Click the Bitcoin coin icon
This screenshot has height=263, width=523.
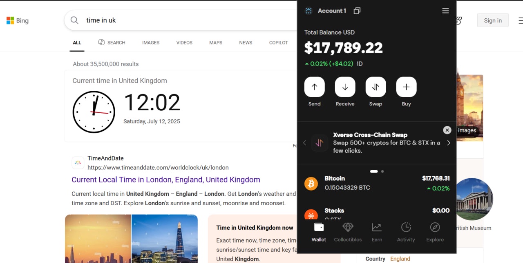311,184
